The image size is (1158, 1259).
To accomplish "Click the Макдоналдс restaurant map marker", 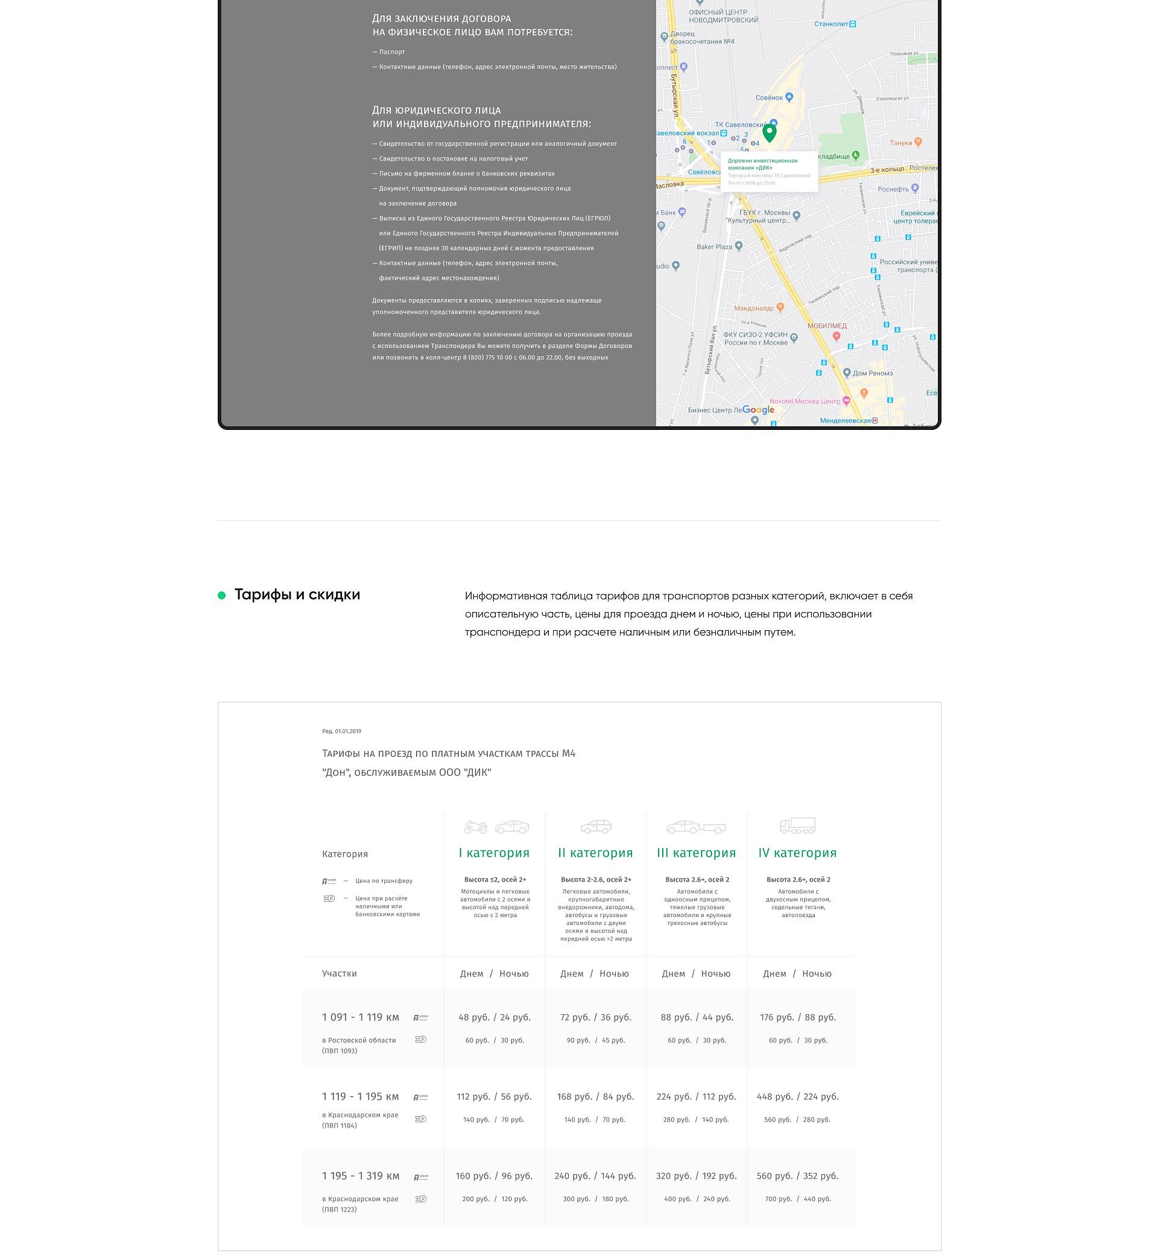I will [x=780, y=307].
